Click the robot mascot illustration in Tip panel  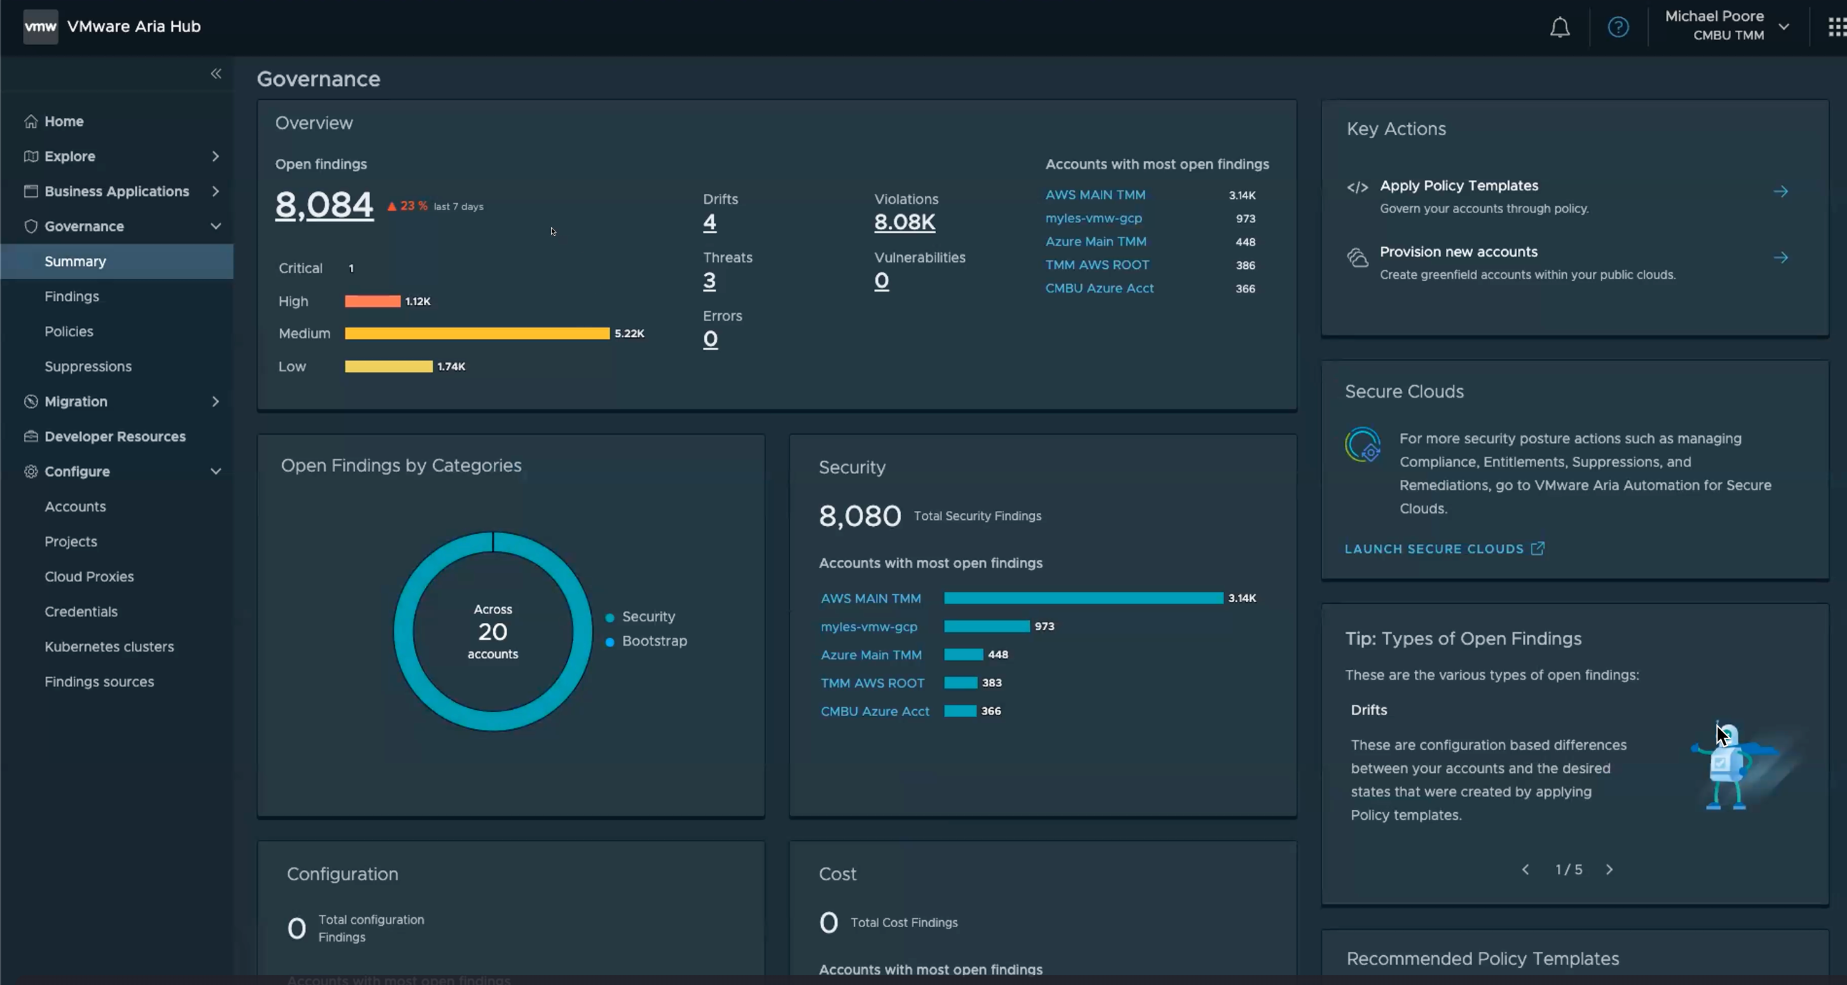pos(1735,766)
